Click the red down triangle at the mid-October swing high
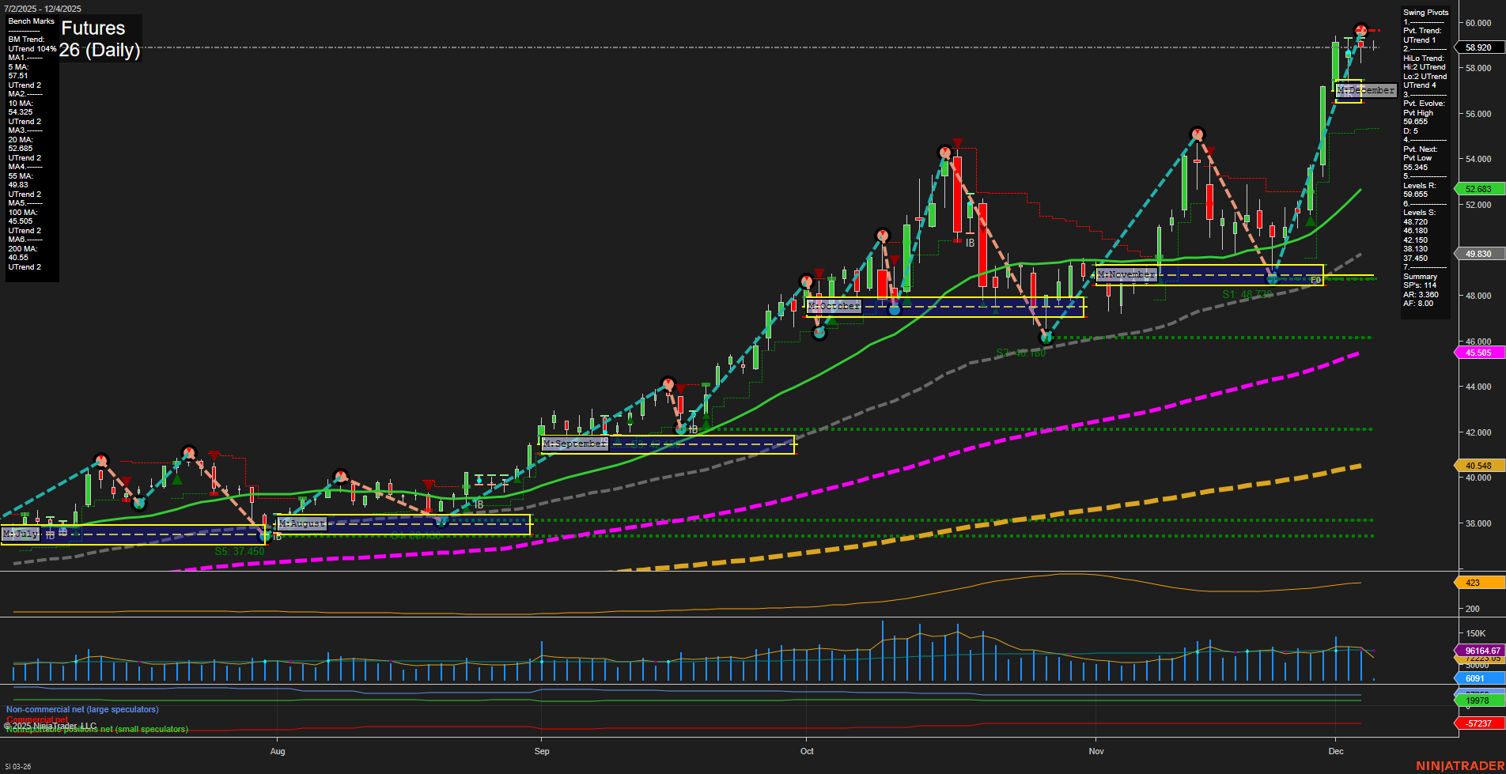Viewport: 1506px width, 774px height. [957, 144]
